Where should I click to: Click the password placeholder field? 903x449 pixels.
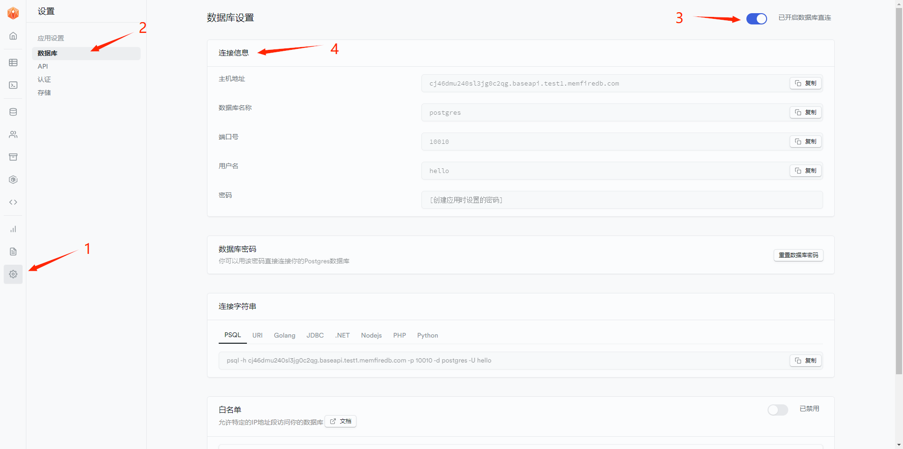coord(622,200)
